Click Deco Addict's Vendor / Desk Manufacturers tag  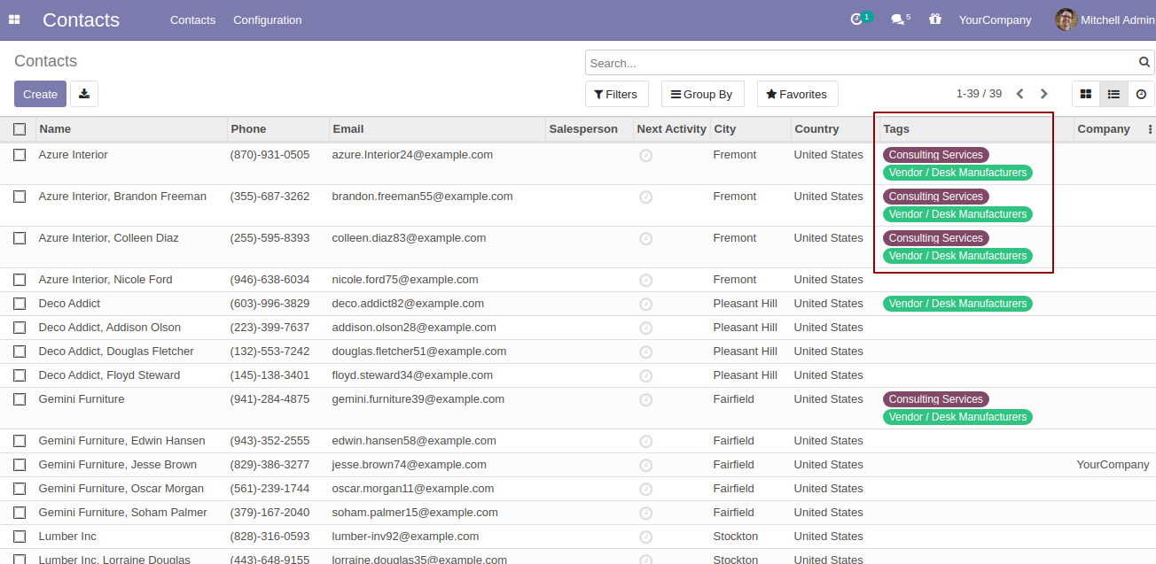tap(957, 304)
